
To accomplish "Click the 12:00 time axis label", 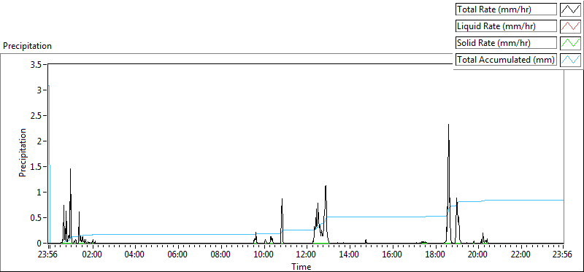I will point(306,255).
